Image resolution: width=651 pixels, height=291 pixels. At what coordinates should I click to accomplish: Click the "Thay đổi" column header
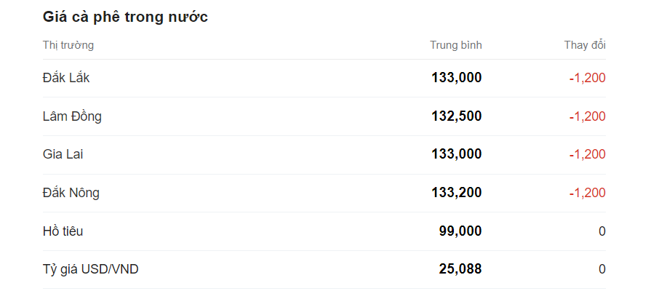(x=585, y=45)
